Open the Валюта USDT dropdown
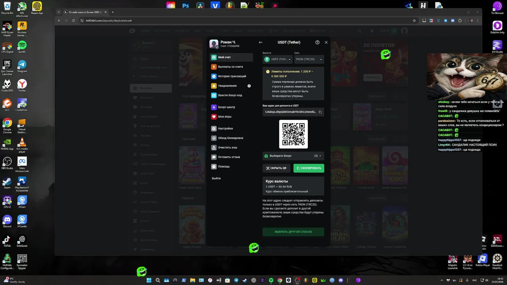Screen dimensions: 507x285 pos(278,59)
